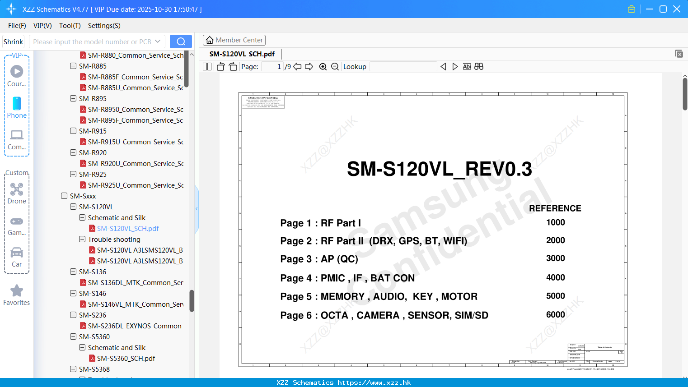Select the SM-S5368 tree node
This screenshot has width=688, height=387.
pyautogui.click(x=94, y=369)
